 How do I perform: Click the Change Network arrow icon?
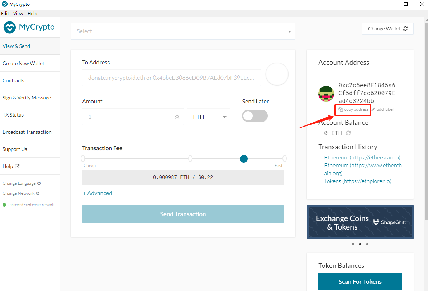pyautogui.click(x=38, y=193)
